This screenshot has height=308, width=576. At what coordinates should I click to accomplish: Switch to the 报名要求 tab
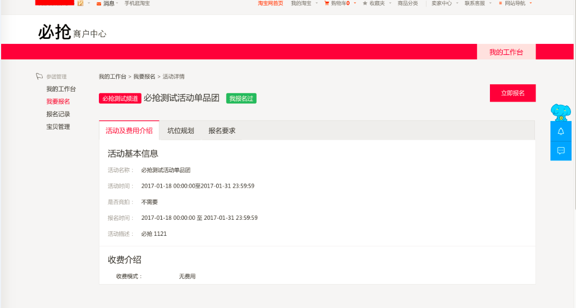click(222, 131)
